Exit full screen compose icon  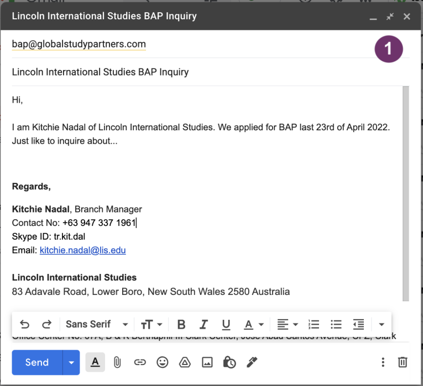[390, 17]
